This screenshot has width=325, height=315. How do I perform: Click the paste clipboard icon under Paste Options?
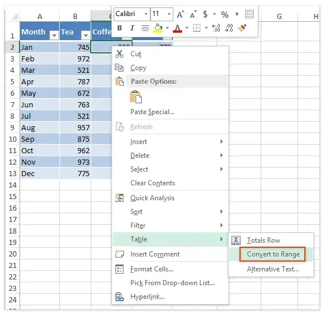pos(136,97)
